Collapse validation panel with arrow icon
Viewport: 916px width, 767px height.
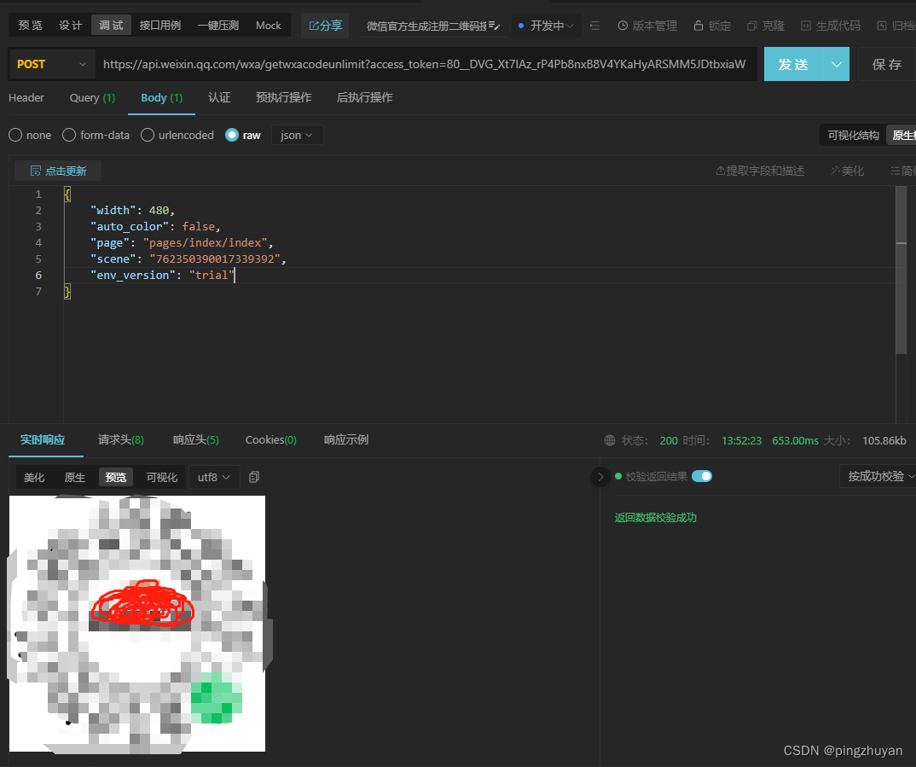(600, 477)
